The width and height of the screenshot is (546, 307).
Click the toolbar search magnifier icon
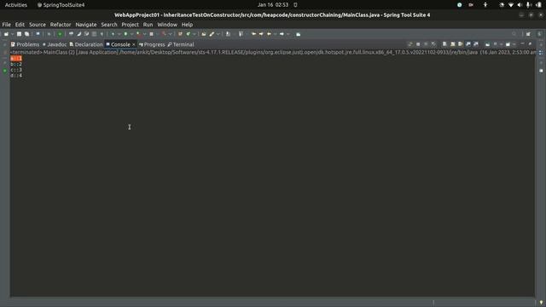(514, 34)
